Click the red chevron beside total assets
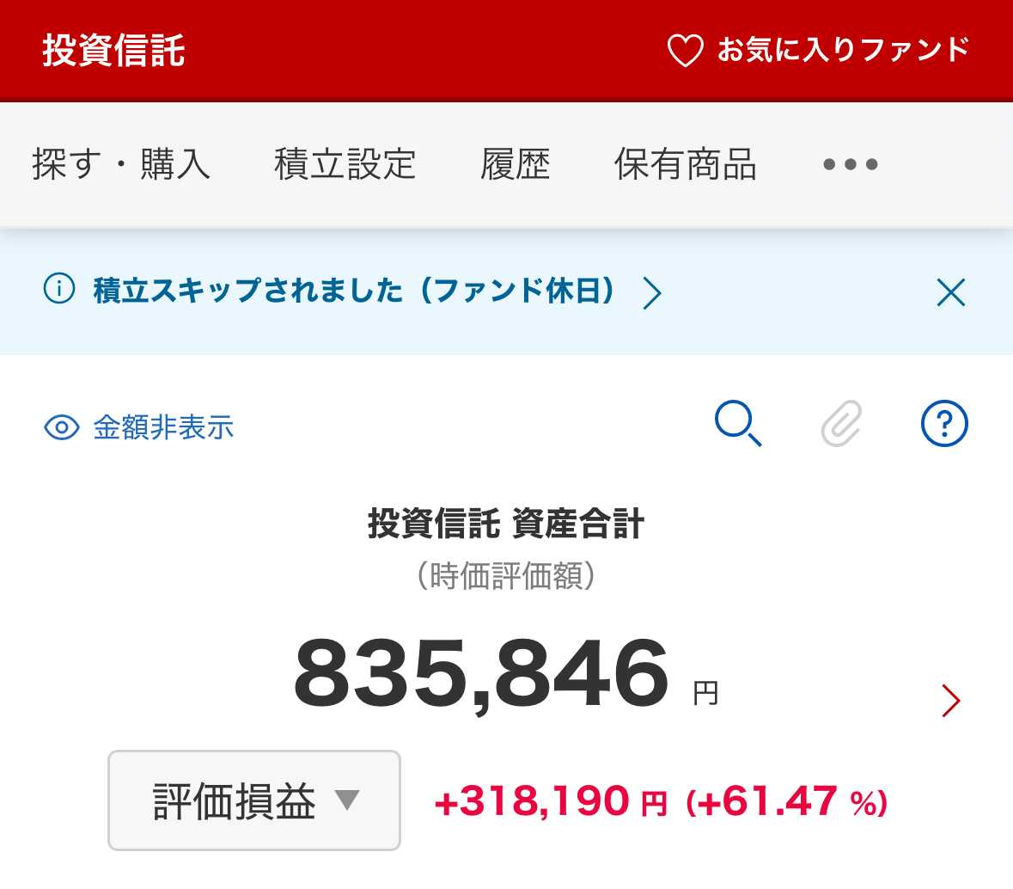 [950, 701]
